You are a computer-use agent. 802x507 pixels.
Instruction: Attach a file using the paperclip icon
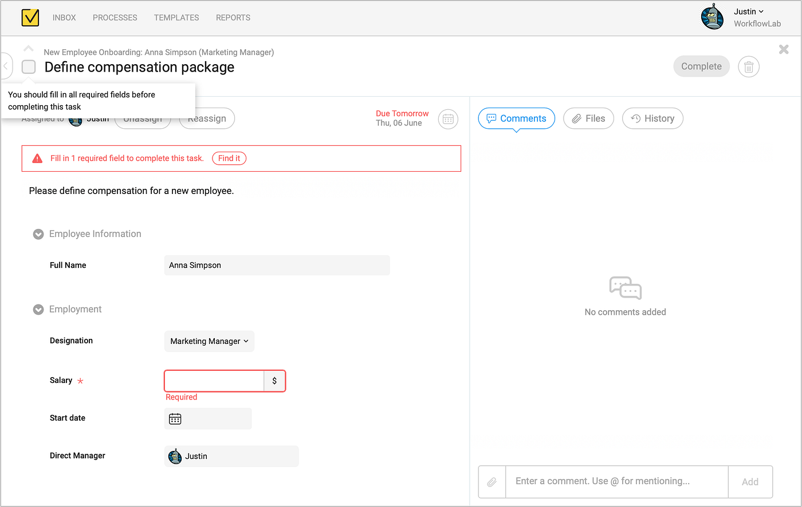coord(492,481)
